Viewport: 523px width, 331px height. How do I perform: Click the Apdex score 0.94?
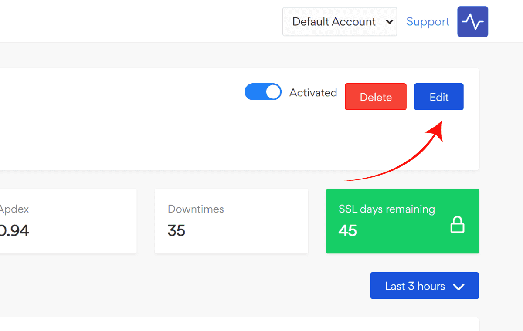point(14,230)
